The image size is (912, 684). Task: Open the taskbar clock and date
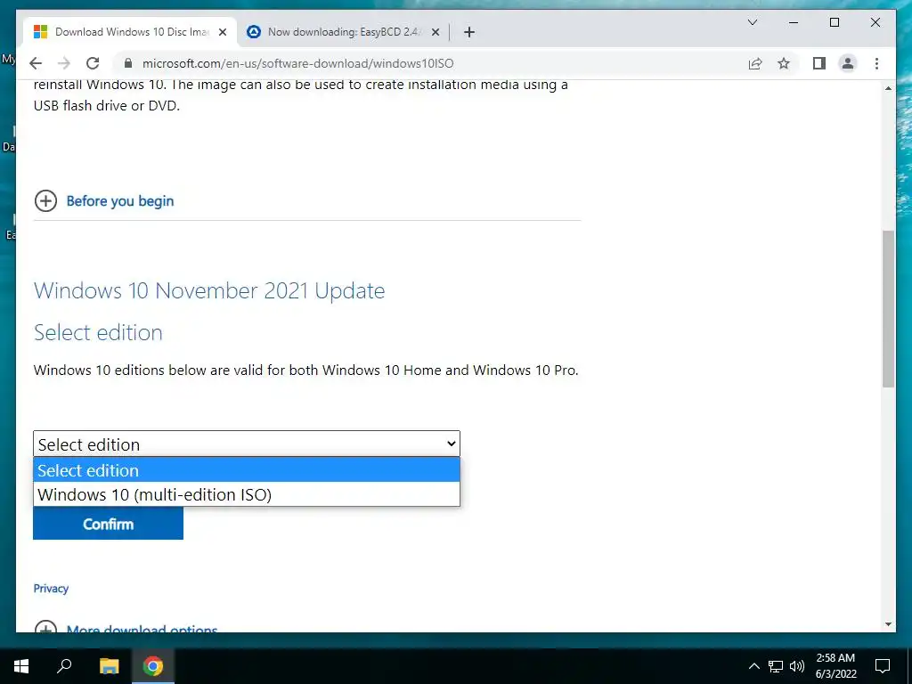(x=835, y=666)
